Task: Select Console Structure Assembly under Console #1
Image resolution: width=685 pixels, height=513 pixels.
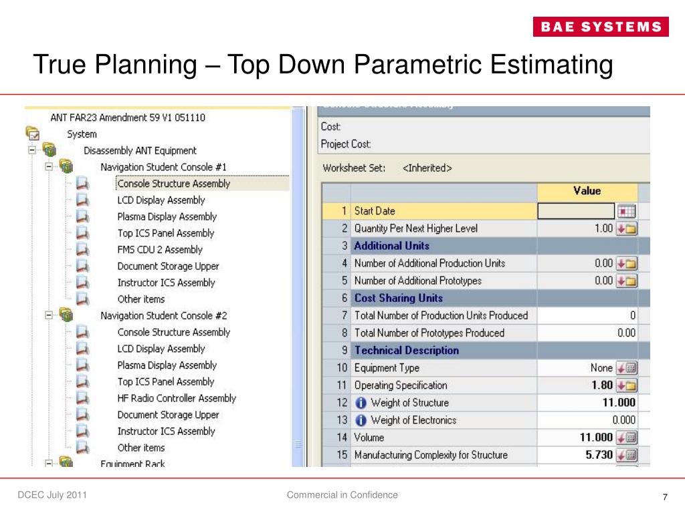Action: (x=173, y=184)
